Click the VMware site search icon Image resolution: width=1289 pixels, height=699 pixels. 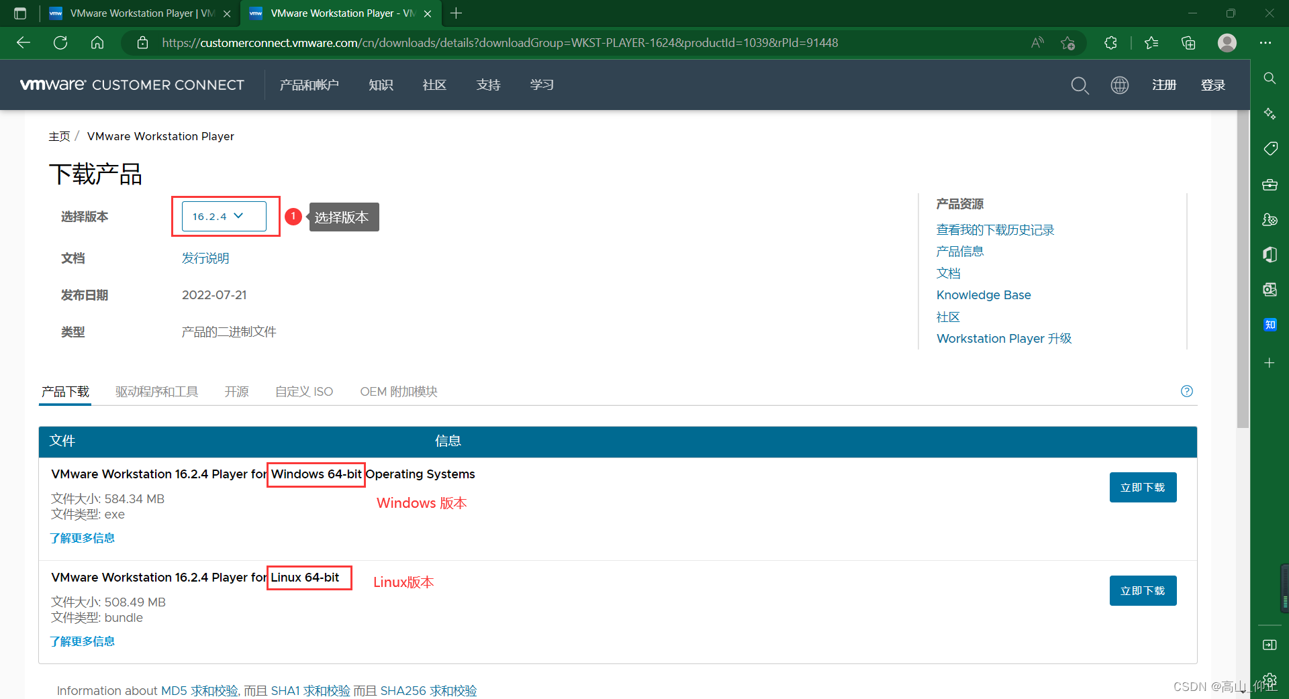point(1080,85)
